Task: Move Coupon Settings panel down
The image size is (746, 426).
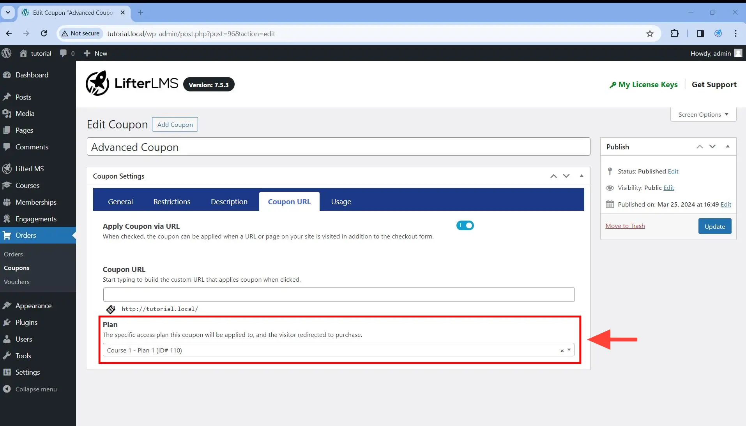Action: click(x=566, y=176)
